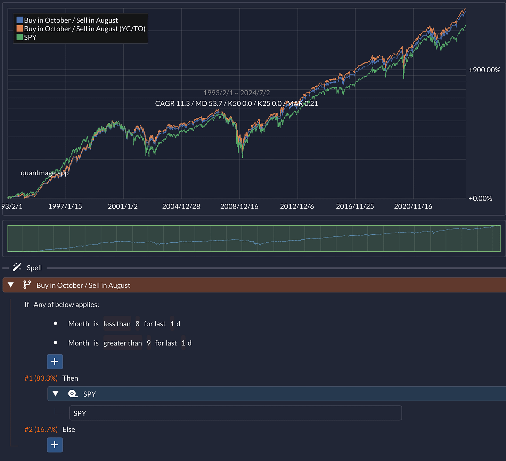The width and height of the screenshot is (506, 461).
Task: Open the 'greater than' comparison dropdown
Action: [x=123, y=343]
